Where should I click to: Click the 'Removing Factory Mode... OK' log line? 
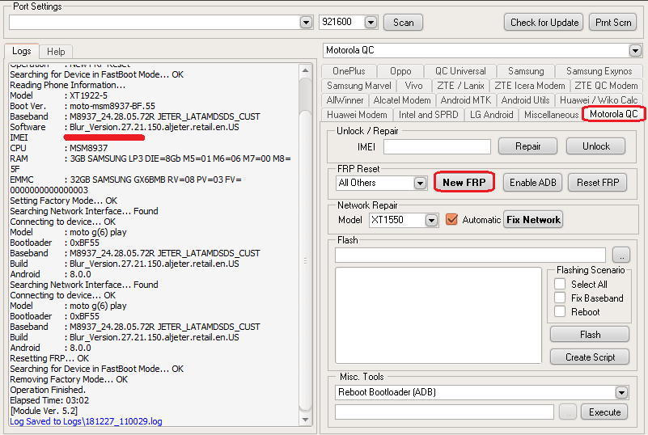pos(69,379)
